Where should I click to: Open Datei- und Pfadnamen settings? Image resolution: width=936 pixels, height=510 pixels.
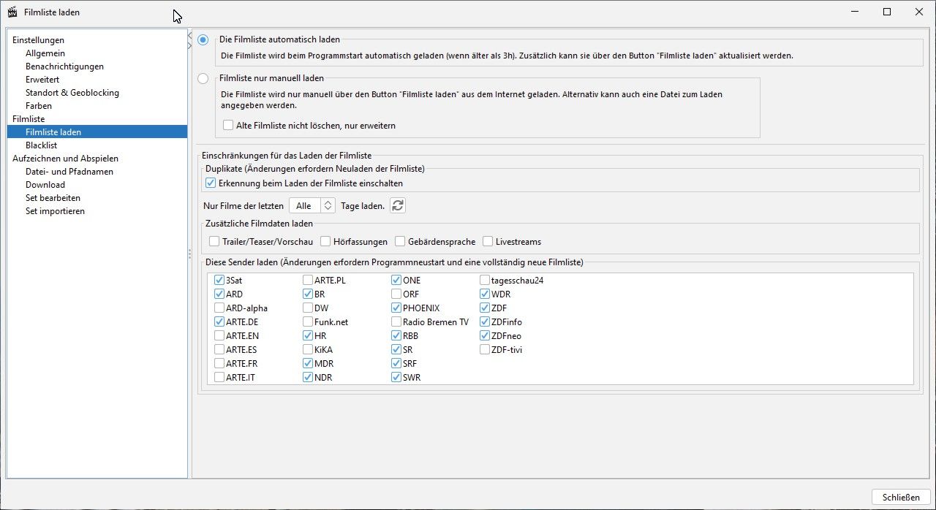[69, 172]
